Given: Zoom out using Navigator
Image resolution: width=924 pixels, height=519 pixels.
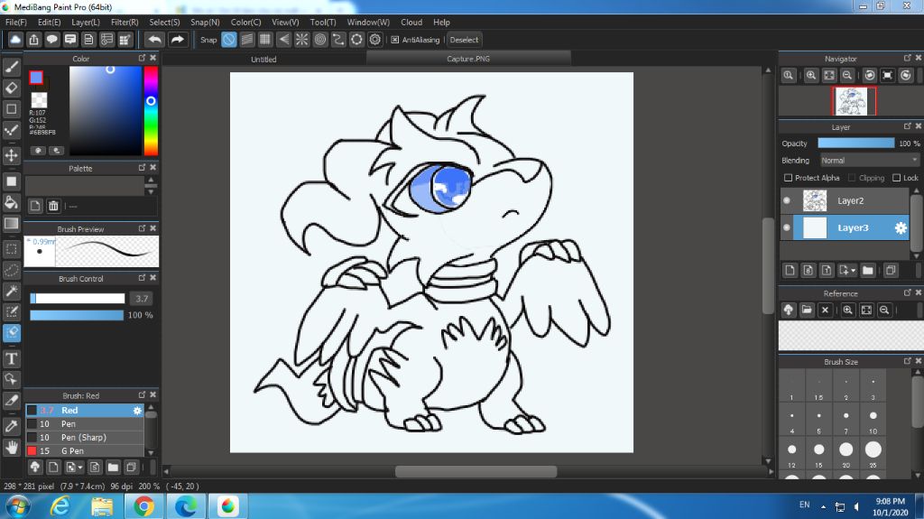Looking at the screenshot, I should [x=846, y=76].
